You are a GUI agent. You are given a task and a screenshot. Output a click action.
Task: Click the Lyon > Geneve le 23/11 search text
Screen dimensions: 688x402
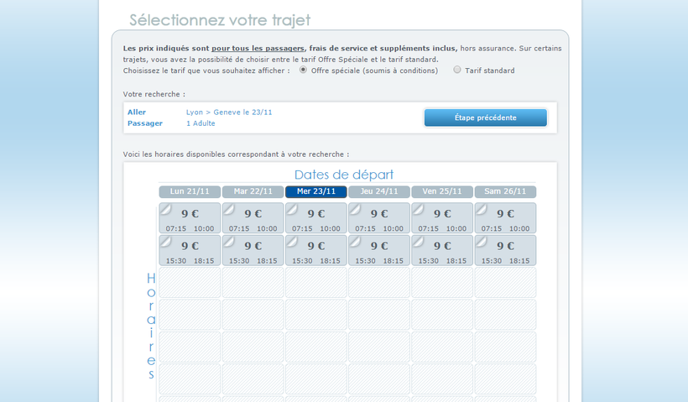coord(229,112)
